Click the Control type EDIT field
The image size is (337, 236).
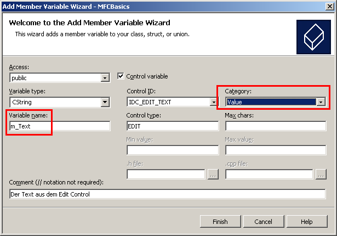coord(173,126)
